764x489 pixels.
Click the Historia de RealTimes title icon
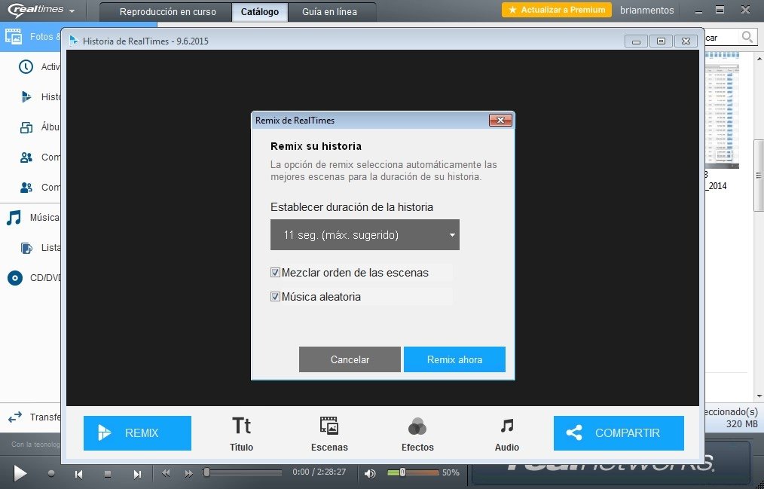coord(74,41)
